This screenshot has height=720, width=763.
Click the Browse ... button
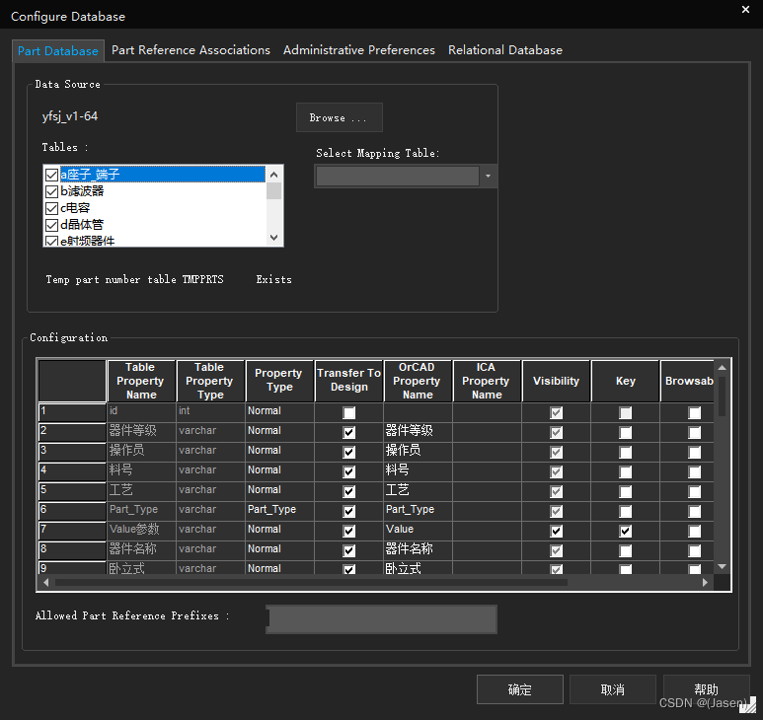339,117
